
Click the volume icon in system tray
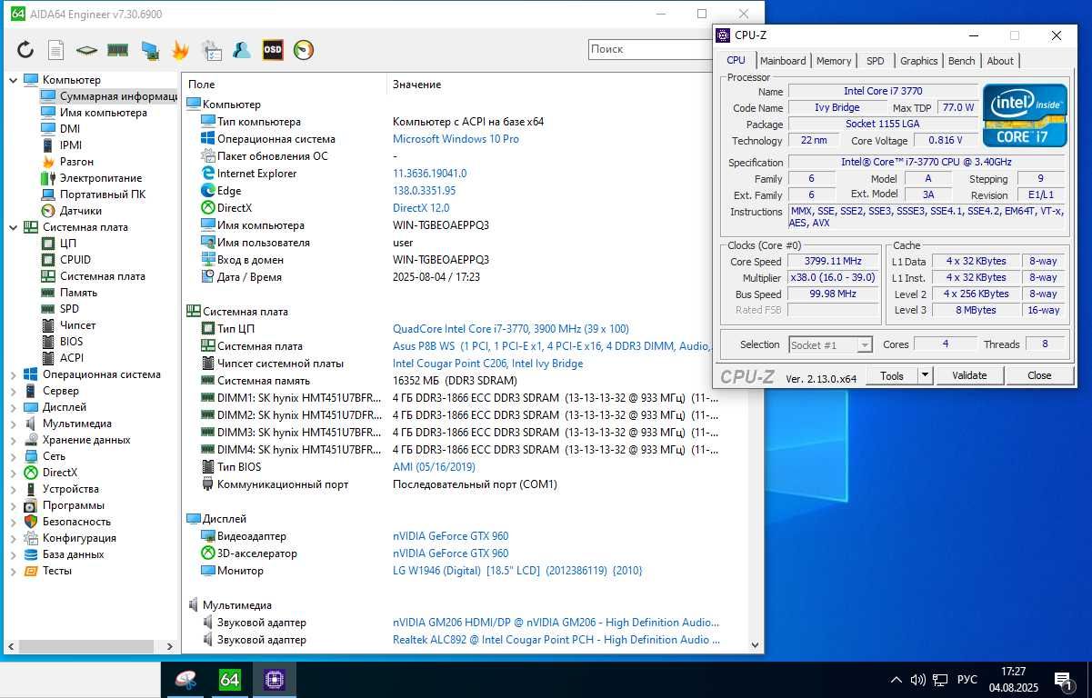(919, 680)
